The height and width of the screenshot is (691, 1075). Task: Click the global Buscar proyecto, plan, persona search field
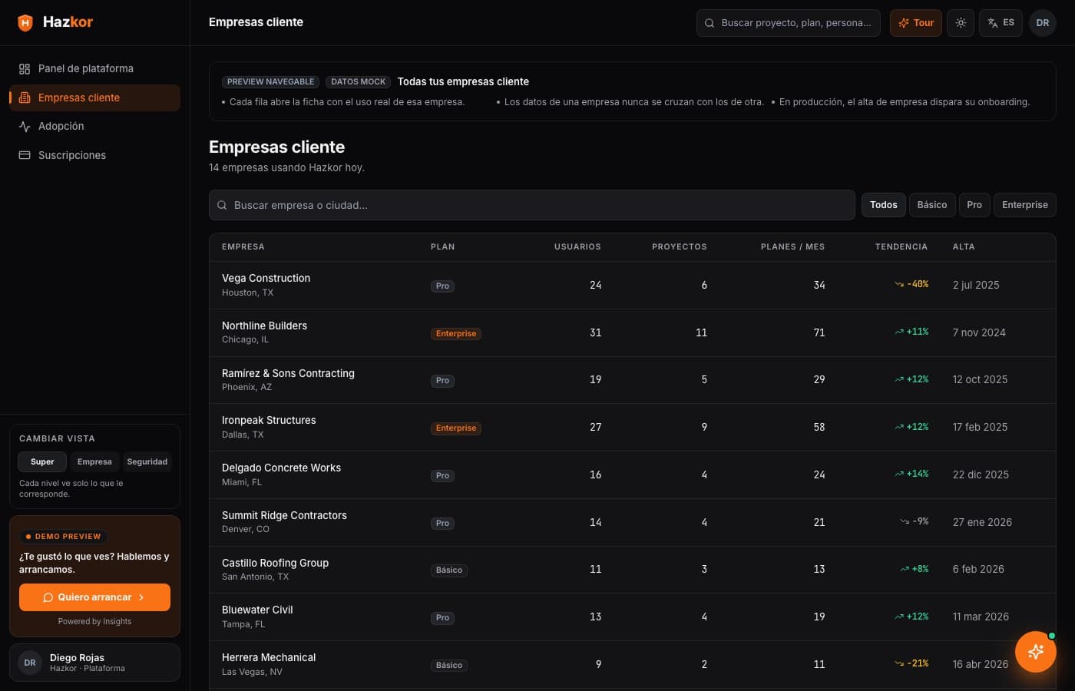point(789,23)
